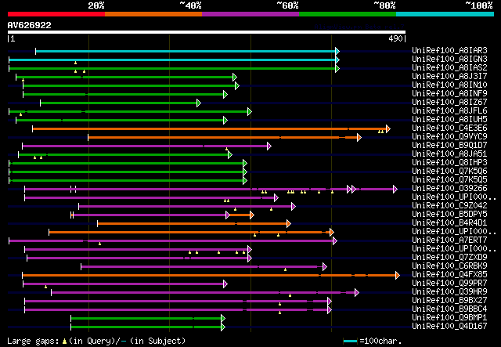Image resolution: width=501 pixels, height=347 pixels.
Task: Click the purple arrowhead ending Q7ZXD9 alignment
Action: coord(250,258)
